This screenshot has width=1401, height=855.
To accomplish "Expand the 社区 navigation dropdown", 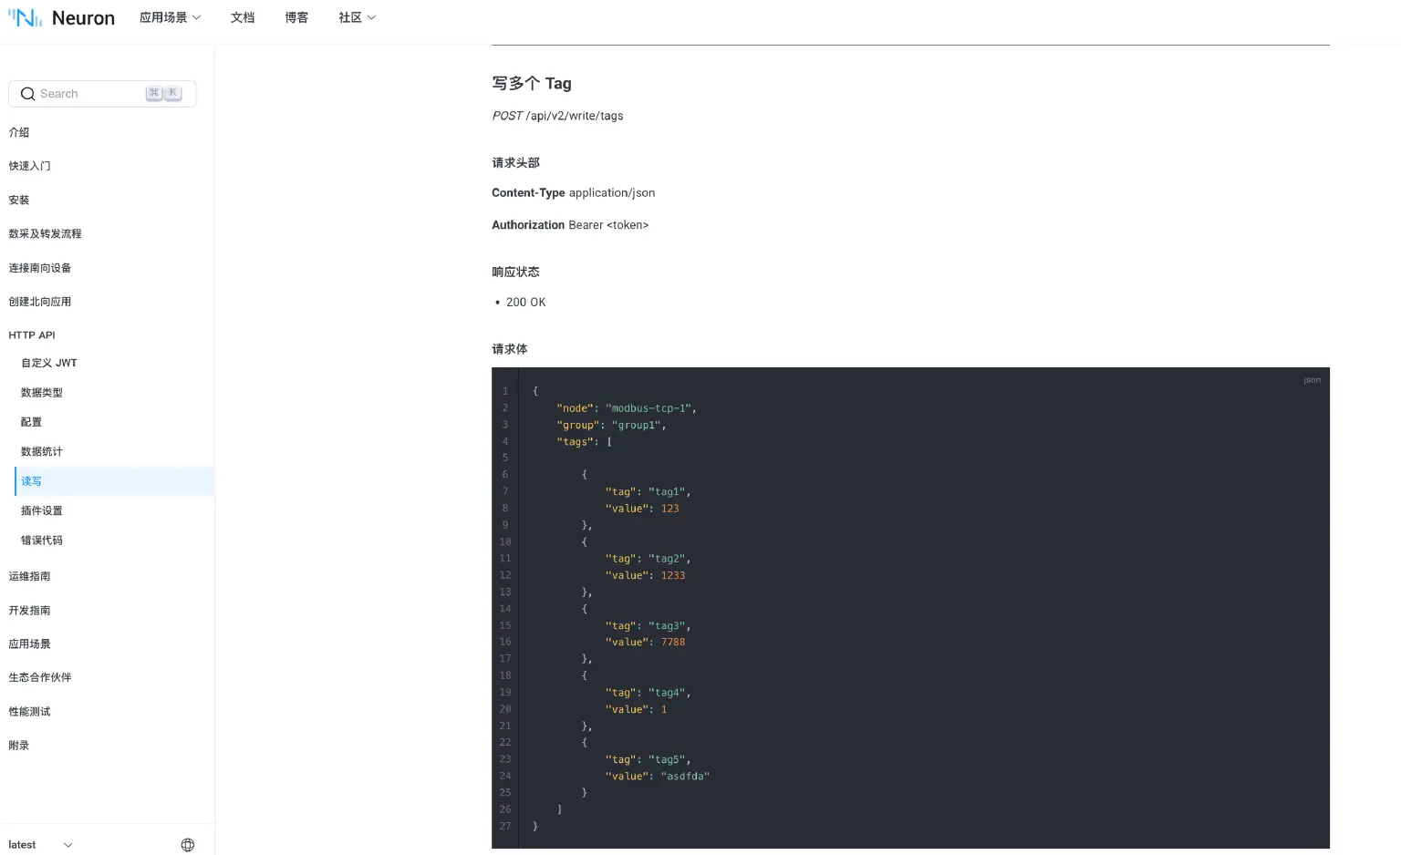I will (x=356, y=17).
